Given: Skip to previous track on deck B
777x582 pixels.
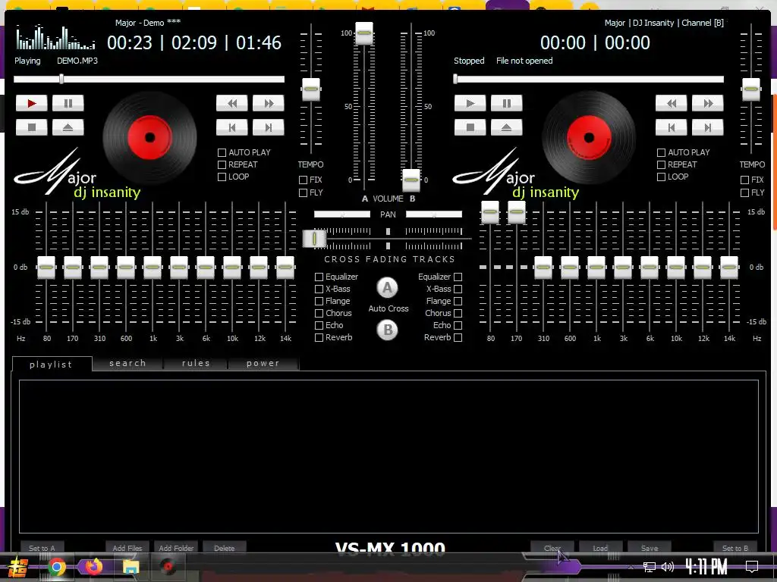Looking at the screenshot, I should tap(672, 127).
